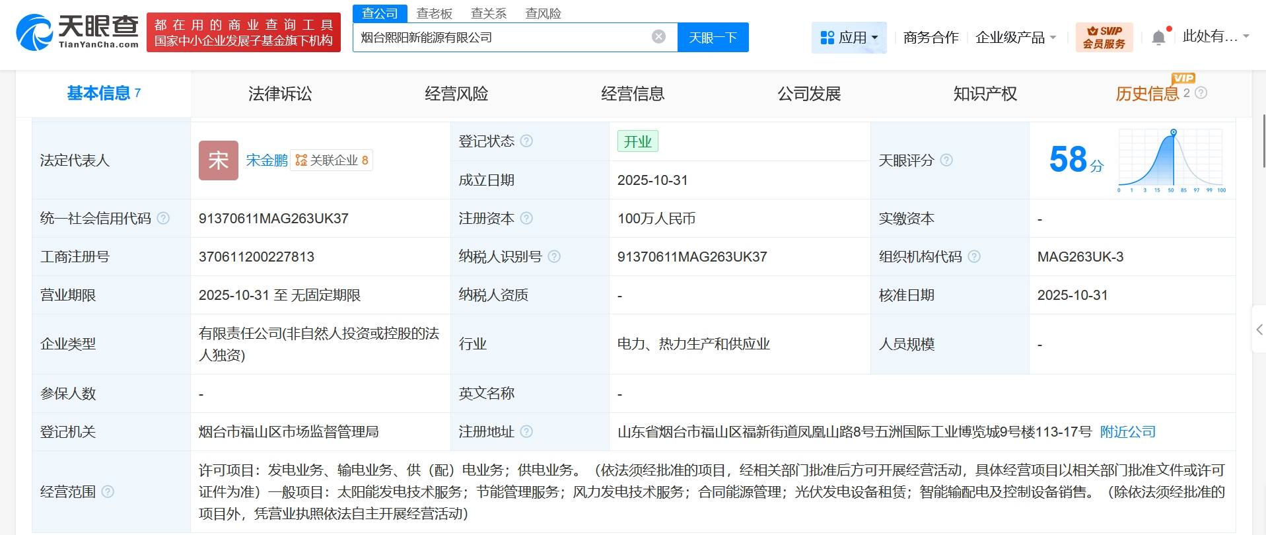Viewport: 1266px width, 535px height.
Task: Click the 开业 status badge
Action: point(638,141)
